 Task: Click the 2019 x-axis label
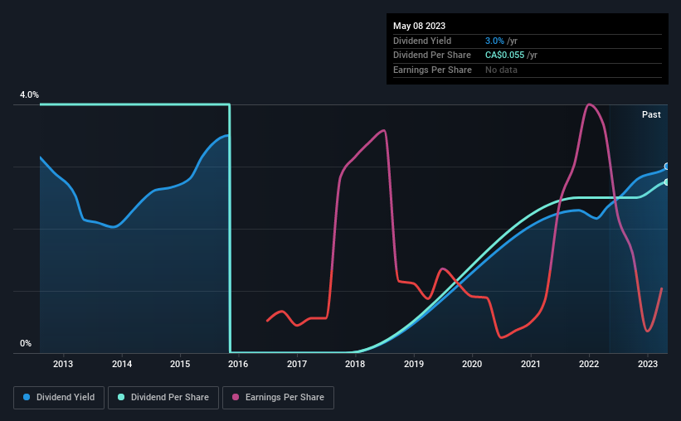pyautogui.click(x=413, y=364)
